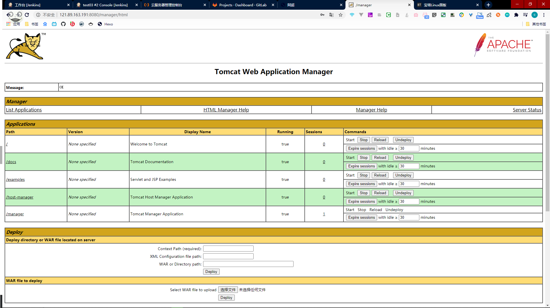Open the GitHub bookmark icon

coord(63,24)
